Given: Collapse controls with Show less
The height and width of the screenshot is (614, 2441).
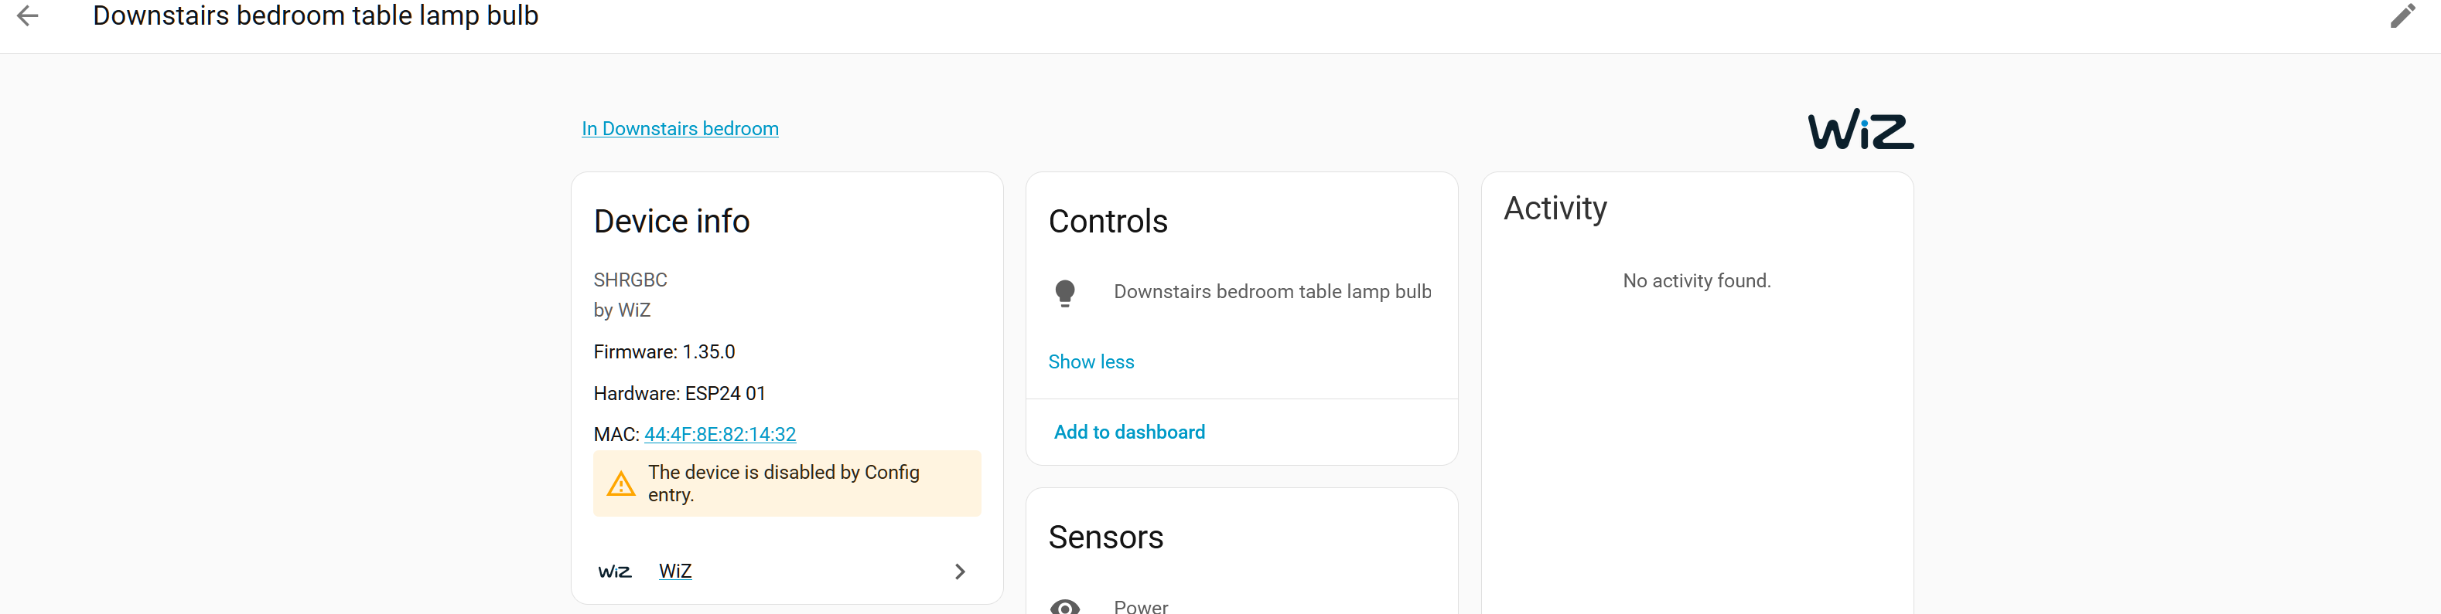Looking at the screenshot, I should click(1091, 361).
